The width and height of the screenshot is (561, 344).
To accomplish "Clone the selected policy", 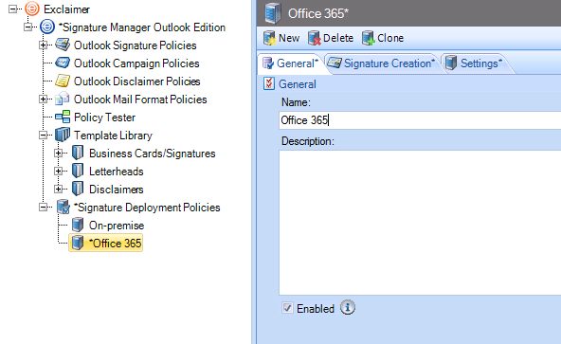I will pos(383,38).
